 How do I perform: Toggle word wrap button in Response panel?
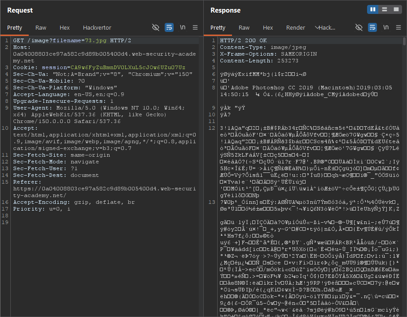[x=372, y=27]
